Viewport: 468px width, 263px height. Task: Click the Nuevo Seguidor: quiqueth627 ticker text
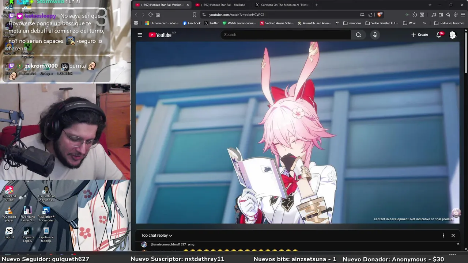pos(45,259)
